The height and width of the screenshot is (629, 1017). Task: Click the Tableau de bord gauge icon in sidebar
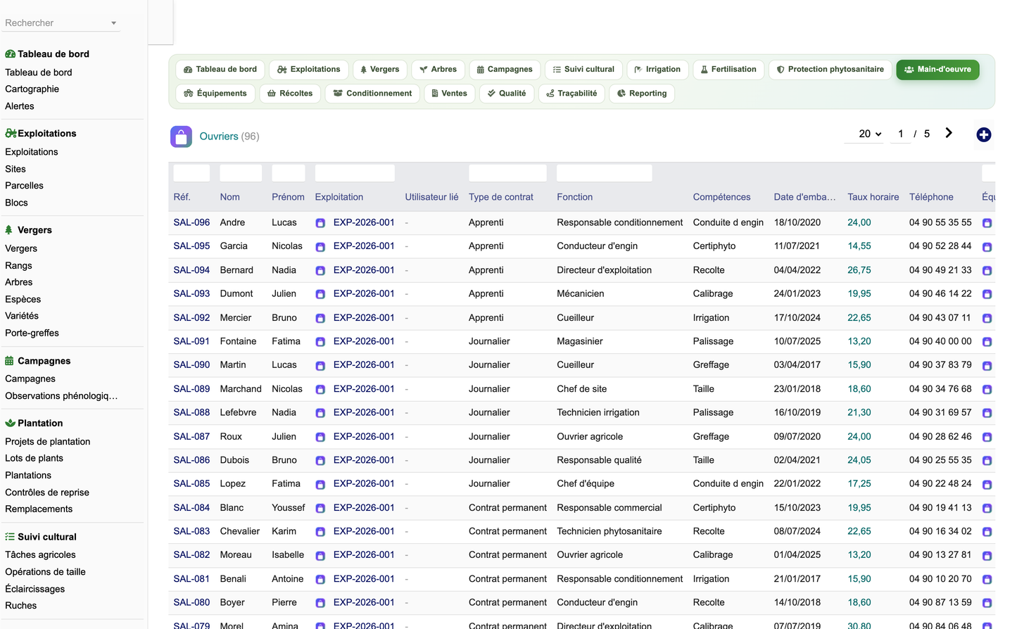click(x=10, y=54)
